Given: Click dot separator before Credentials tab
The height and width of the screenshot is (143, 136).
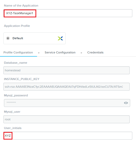Looking at the screenshot, I should click(81, 53).
